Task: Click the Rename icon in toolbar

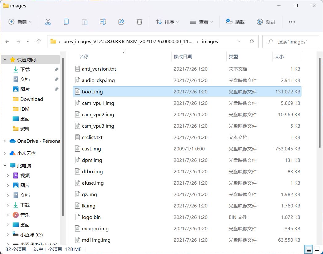Action: 103,22
